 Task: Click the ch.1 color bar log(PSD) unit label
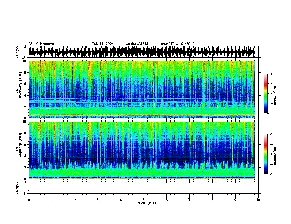tap(275, 95)
